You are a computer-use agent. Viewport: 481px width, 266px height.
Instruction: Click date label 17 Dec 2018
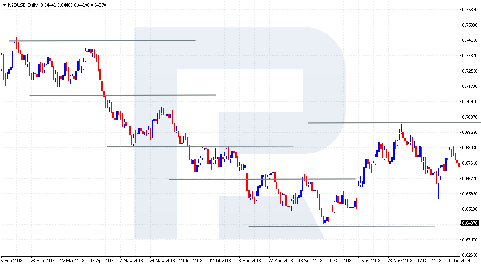point(429,261)
